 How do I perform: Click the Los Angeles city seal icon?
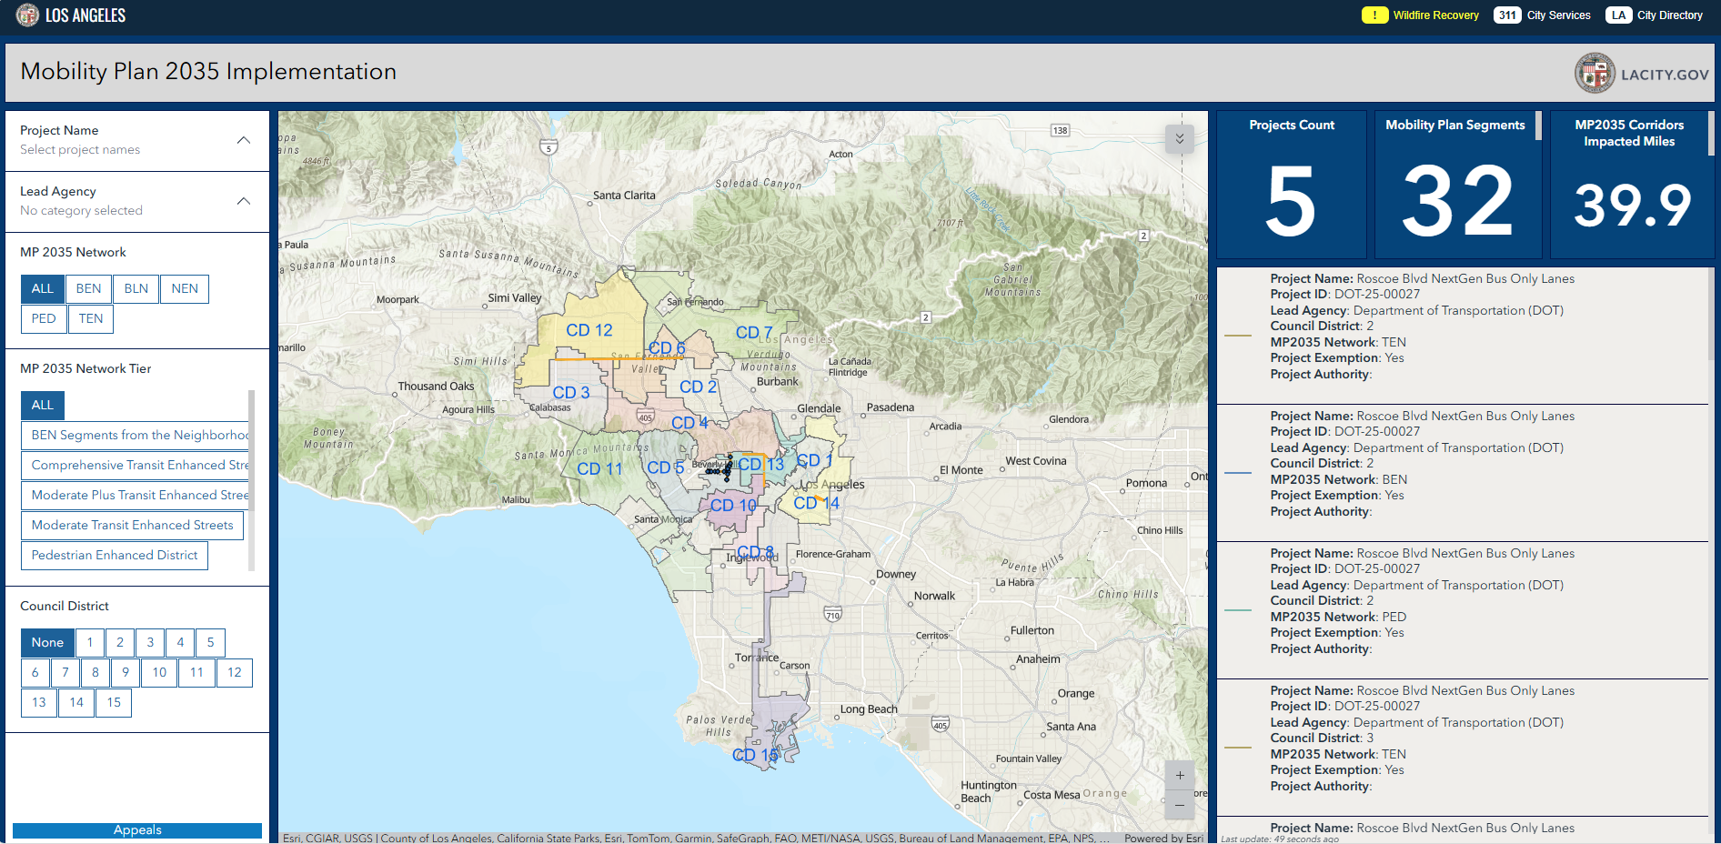(x=27, y=15)
